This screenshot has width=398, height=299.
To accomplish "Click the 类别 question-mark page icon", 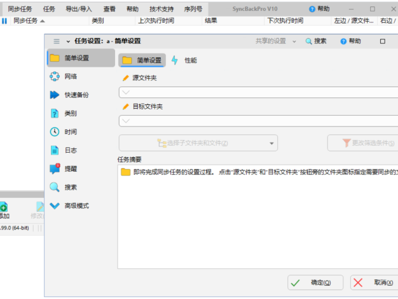I will click(55, 113).
